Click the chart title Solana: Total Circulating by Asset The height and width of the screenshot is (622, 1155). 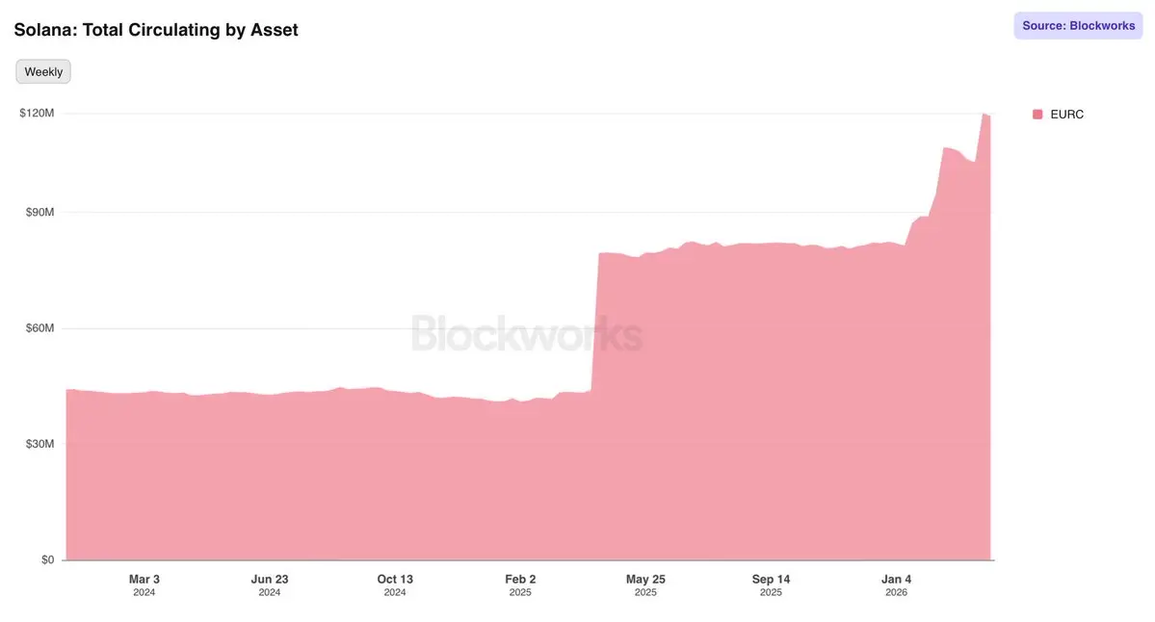[x=156, y=30]
